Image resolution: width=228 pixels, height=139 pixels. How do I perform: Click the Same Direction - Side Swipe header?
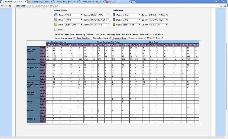pos(123,42)
